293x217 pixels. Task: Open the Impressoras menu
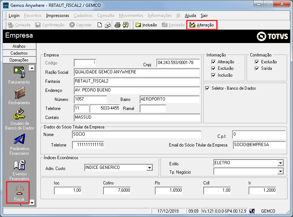[x=58, y=16]
